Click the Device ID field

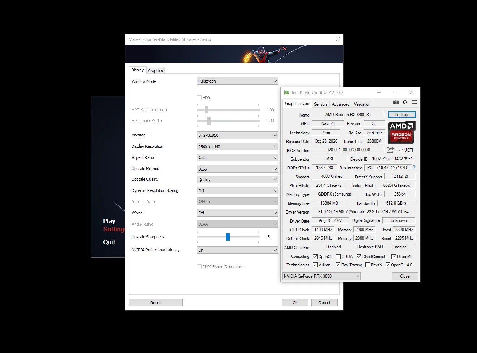coord(392,159)
